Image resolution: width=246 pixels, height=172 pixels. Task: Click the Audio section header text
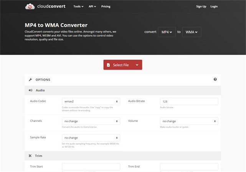pyautogui.click(x=40, y=90)
